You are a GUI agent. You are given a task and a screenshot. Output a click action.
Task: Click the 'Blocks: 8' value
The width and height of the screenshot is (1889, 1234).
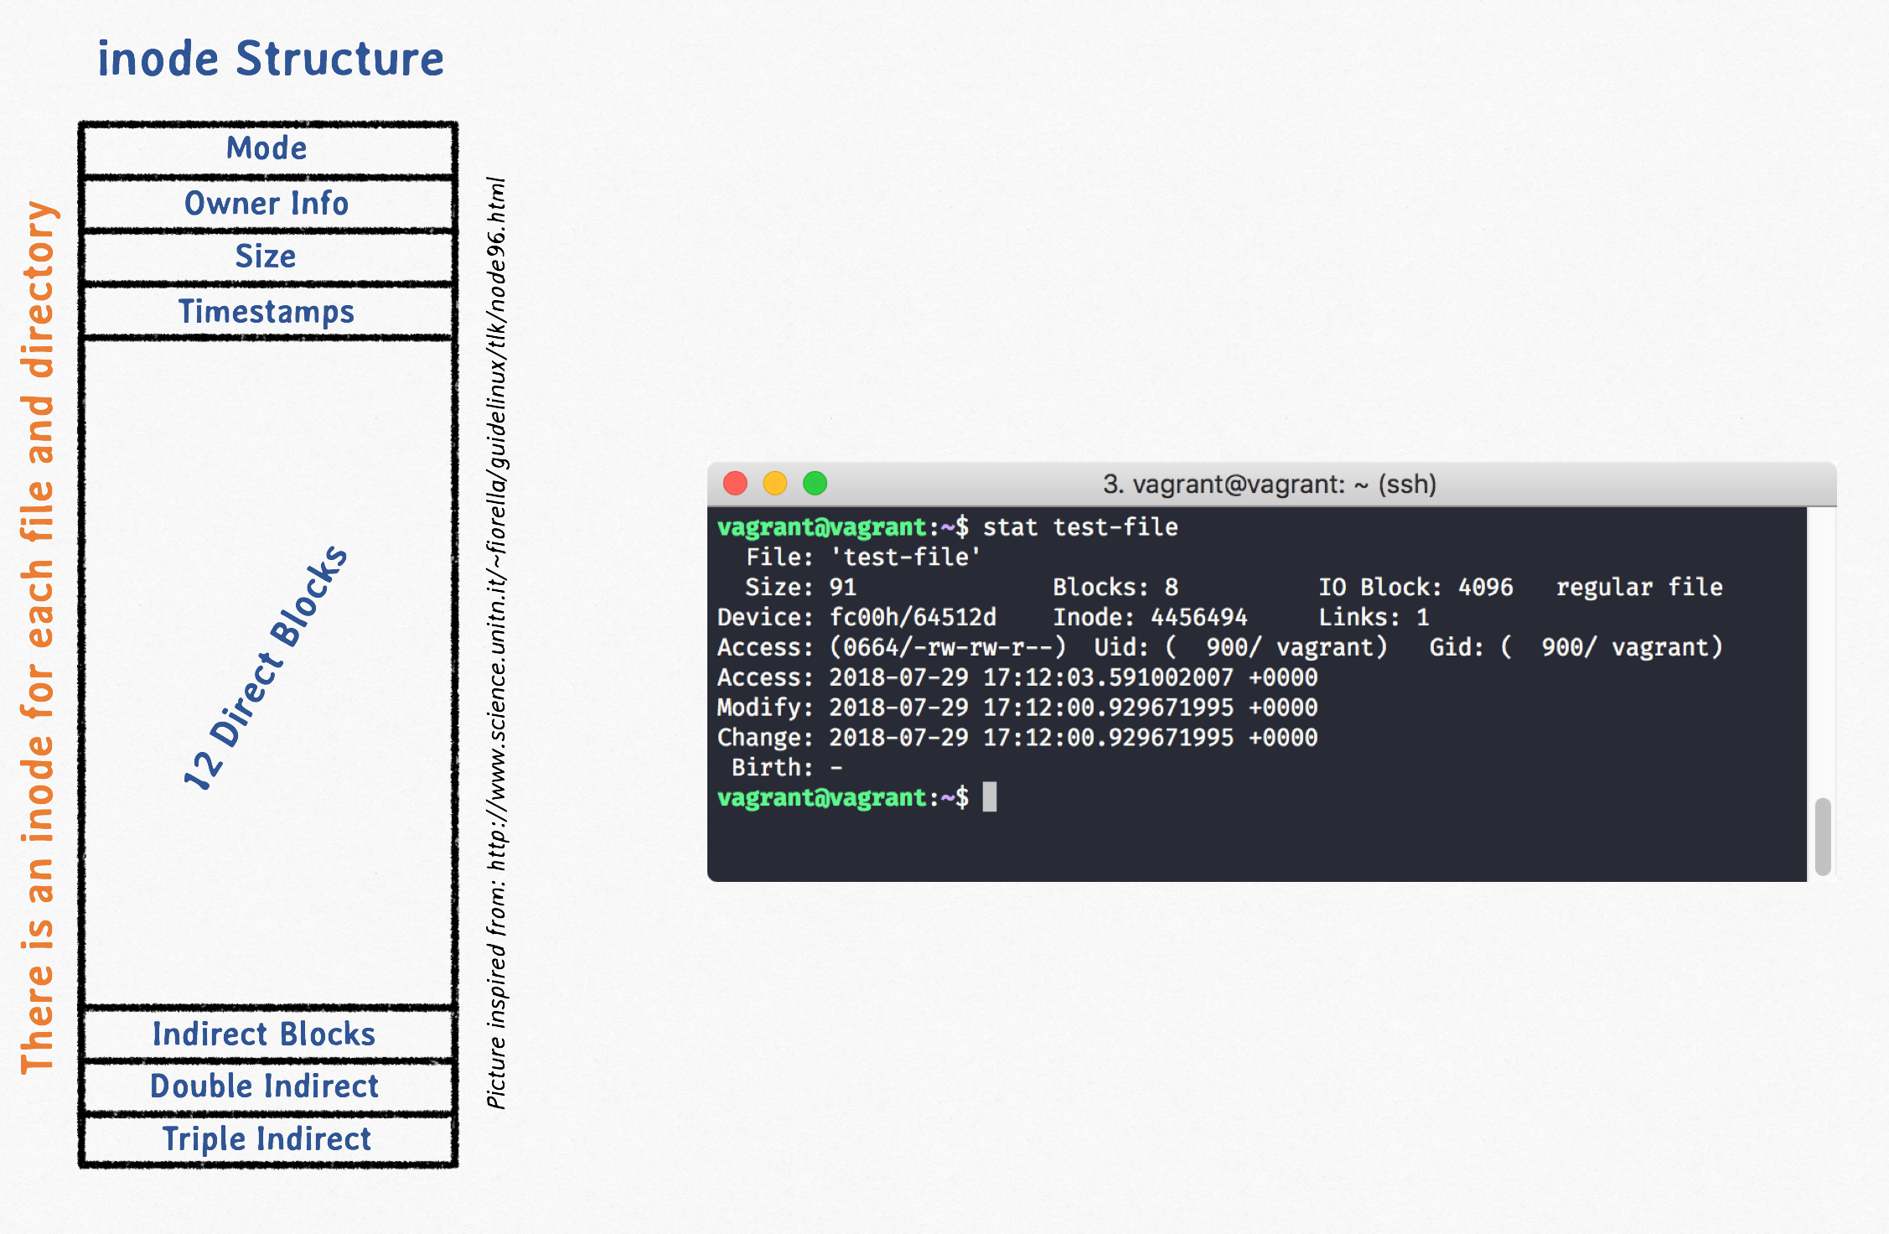pyautogui.click(x=1115, y=588)
